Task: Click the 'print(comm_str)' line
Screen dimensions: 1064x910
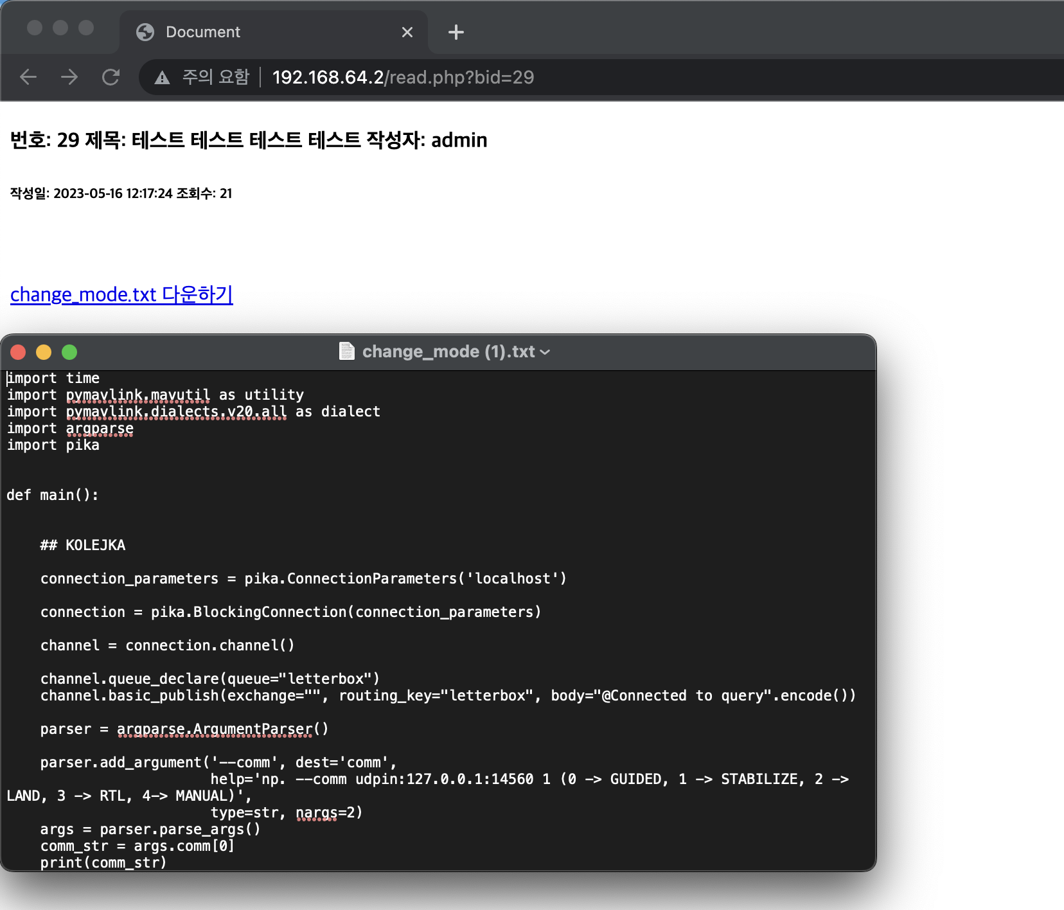Action: point(103,862)
